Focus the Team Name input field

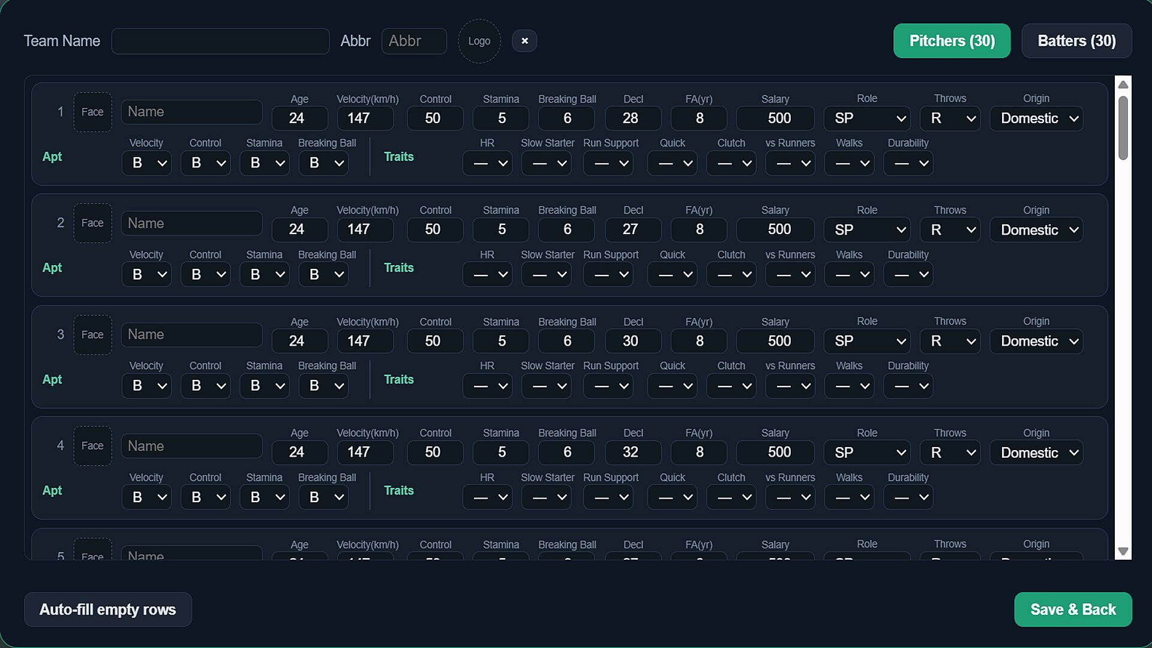coord(220,41)
